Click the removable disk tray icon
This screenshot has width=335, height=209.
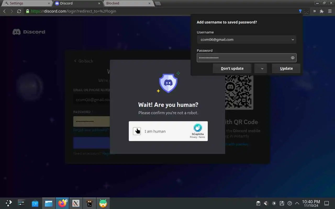click(x=282, y=203)
